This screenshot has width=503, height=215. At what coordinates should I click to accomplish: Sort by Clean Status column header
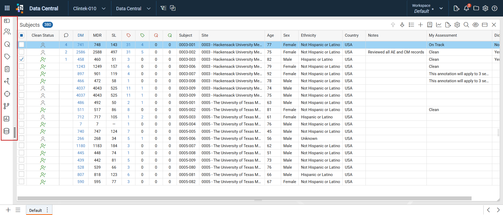click(x=43, y=35)
